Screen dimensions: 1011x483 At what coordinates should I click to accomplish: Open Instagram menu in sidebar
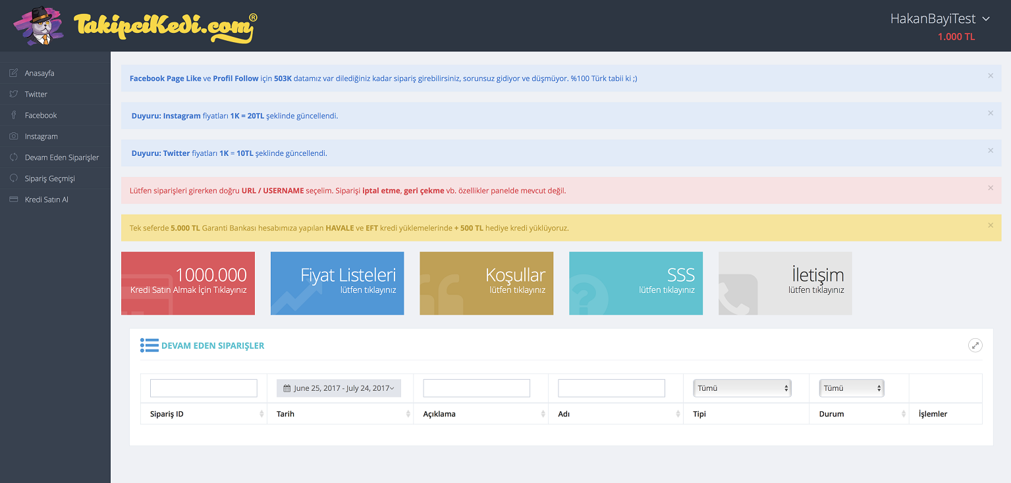[x=55, y=136]
